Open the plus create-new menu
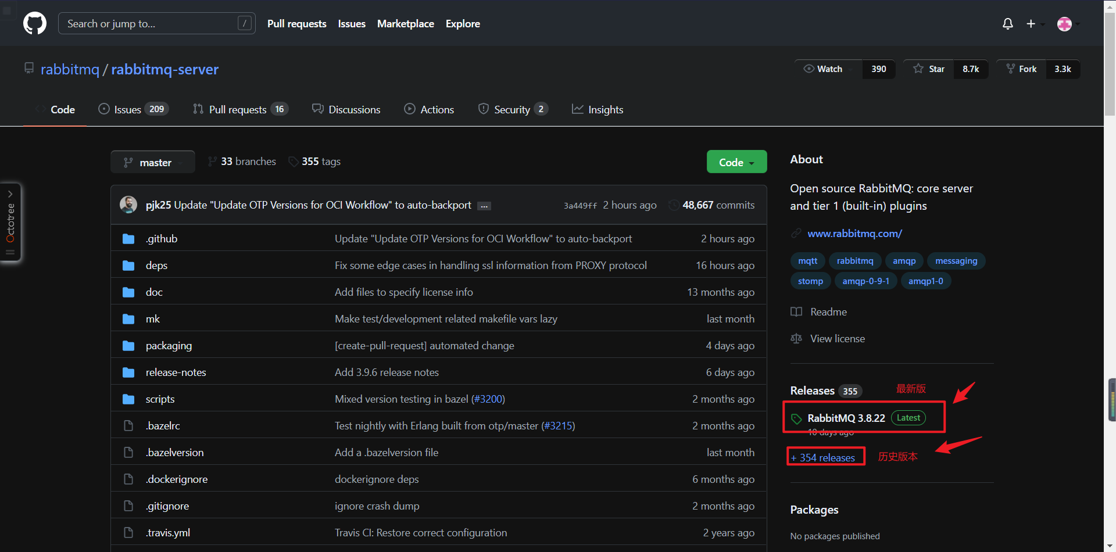 pos(1034,24)
